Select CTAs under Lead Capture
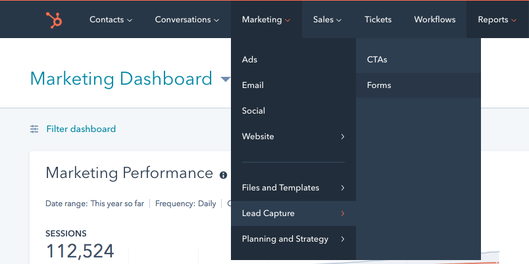 pos(378,60)
